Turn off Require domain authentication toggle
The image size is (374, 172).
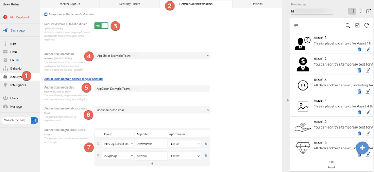[x=102, y=25]
